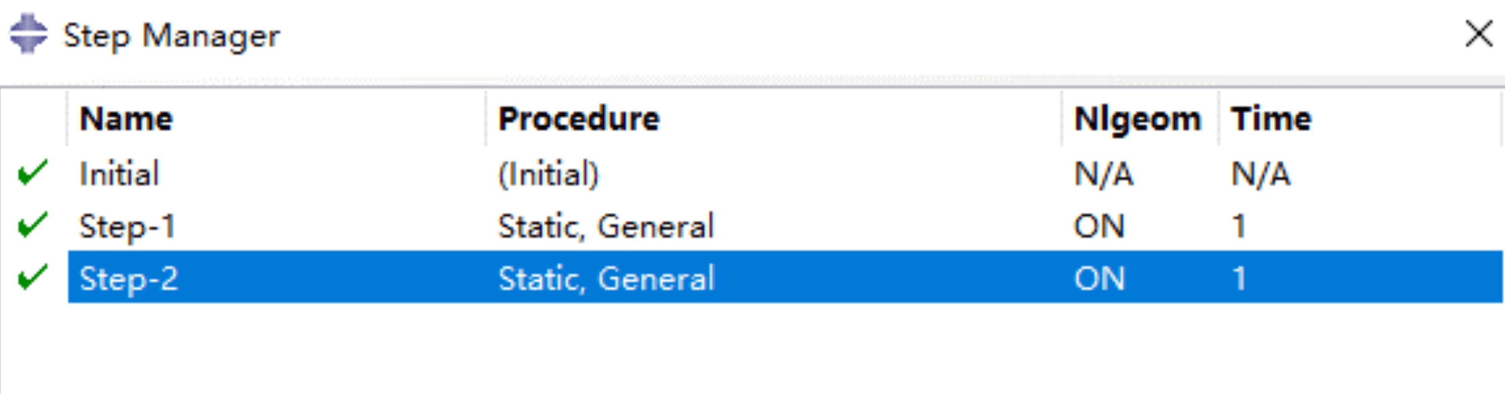
Task: Click Nlgeom N/A cell for Initial
Action: 1104,174
